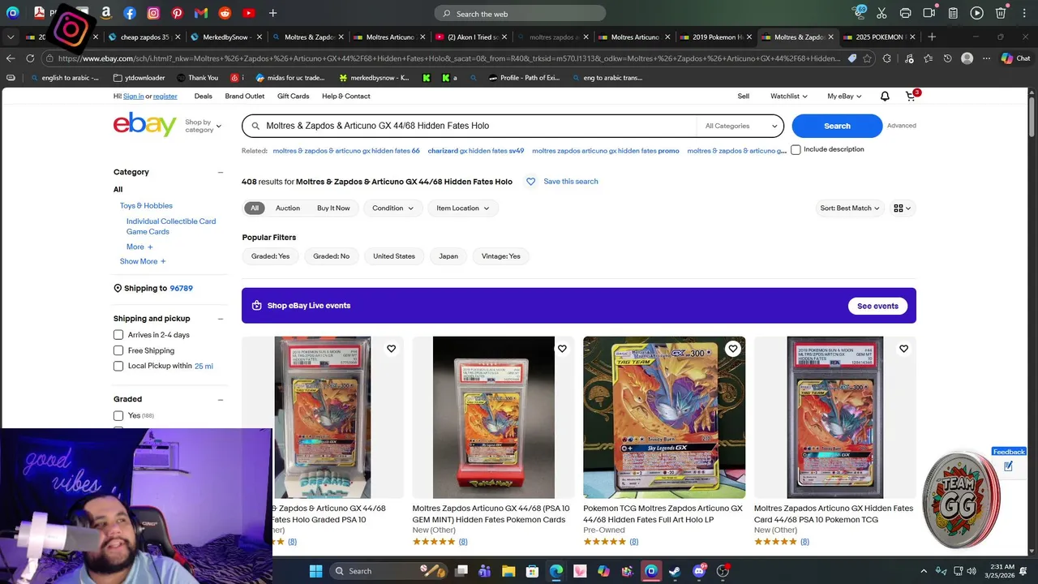This screenshot has width=1038, height=584.
Task: Open Individual Collectible Card Game Cards category
Action: tap(171, 226)
